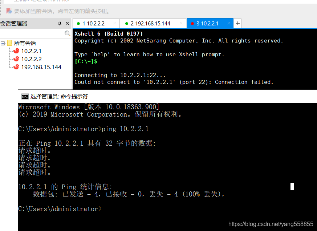Switch to the 192.168.15.144 session tab
This screenshot has width=317, height=231.
point(153,24)
